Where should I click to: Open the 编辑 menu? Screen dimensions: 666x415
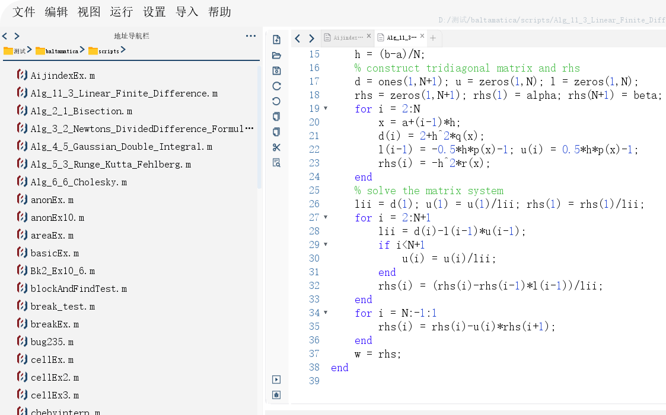click(56, 12)
